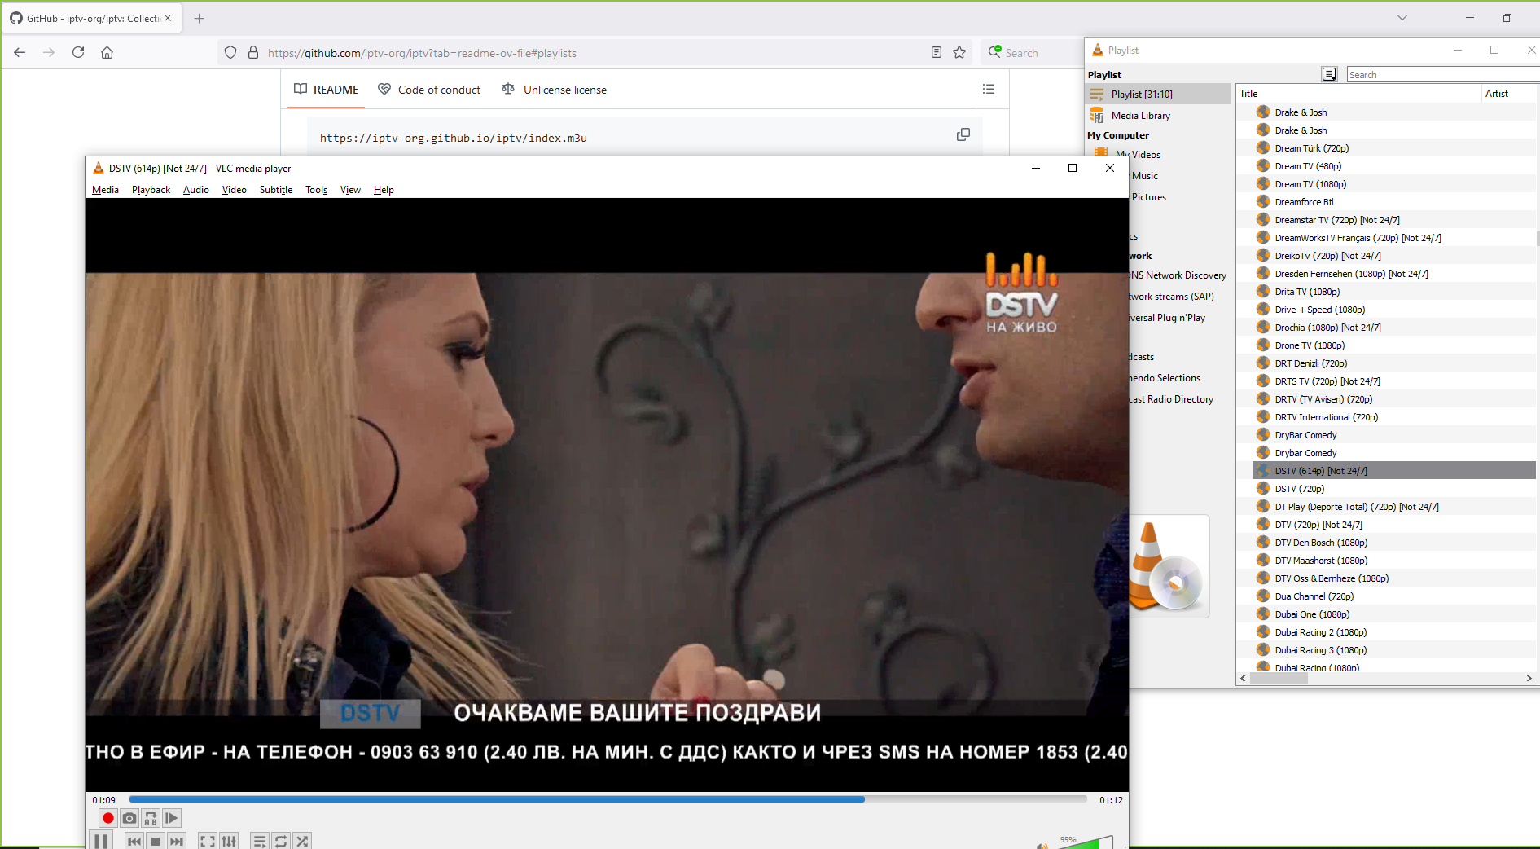Toggle loop repeat mode
The image size is (1540, 849).
281,841
